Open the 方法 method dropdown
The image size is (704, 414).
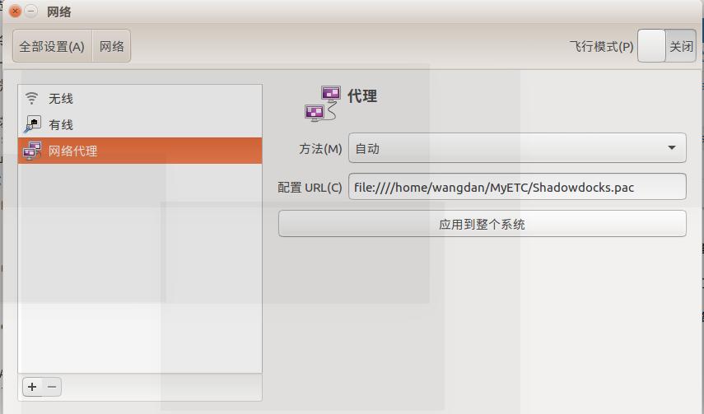517,147
